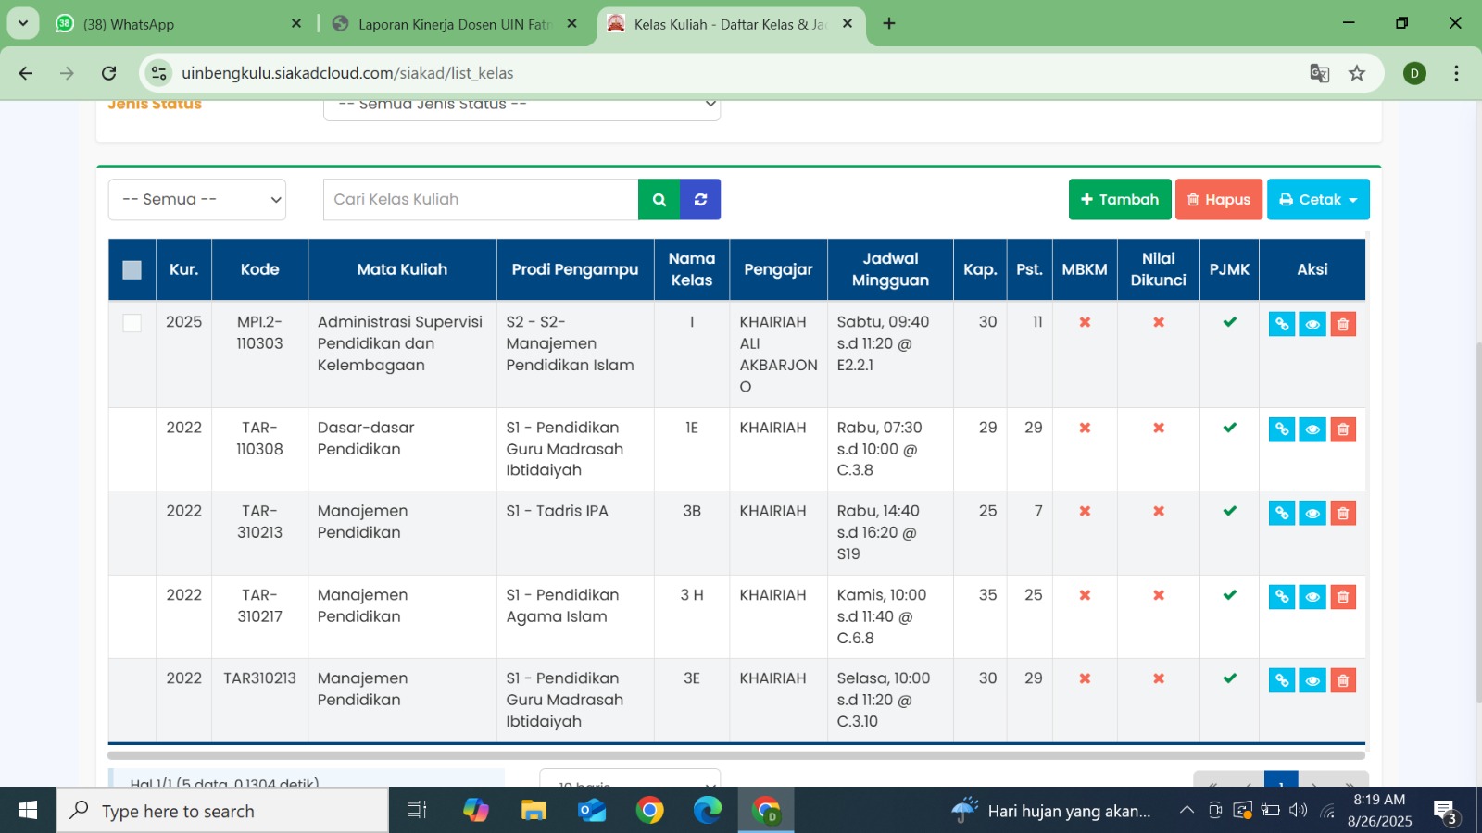Click the green search magnifier button
Screen dimensions: 1482x833
659,200
